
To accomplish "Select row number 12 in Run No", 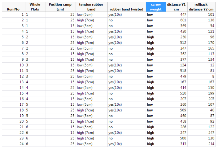I will point(13,76).
